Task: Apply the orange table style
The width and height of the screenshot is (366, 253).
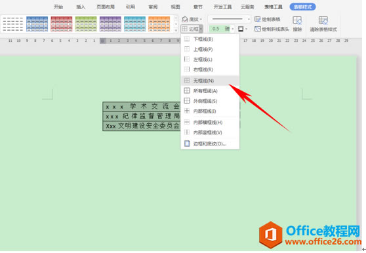Action: point(159,24)
